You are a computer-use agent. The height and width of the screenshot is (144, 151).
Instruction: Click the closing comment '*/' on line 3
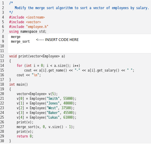11,12
